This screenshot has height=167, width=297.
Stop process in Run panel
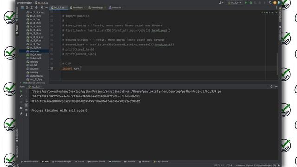tap(21, 102)
